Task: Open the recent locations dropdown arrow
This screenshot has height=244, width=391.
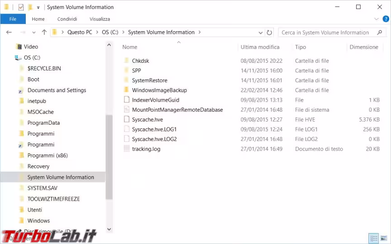Action: pos(34,33)
